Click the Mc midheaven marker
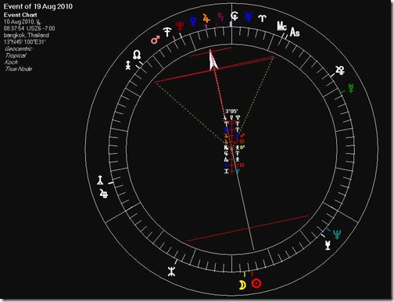Screen dimensions: 394x302 281,27
